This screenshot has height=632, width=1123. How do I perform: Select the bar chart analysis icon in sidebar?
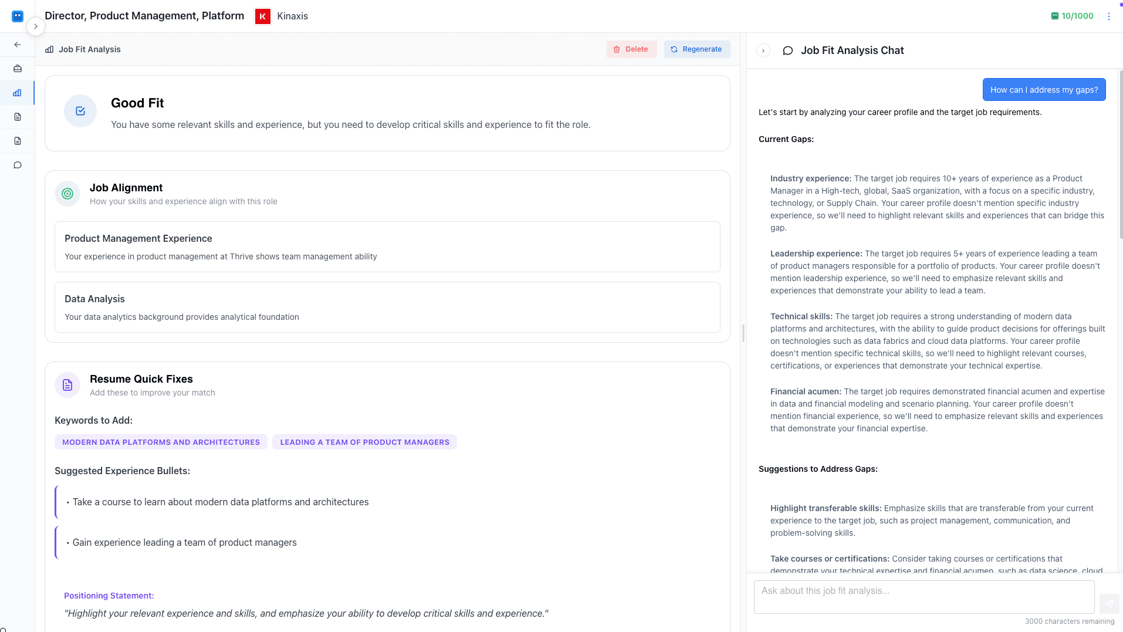(17, 93)
